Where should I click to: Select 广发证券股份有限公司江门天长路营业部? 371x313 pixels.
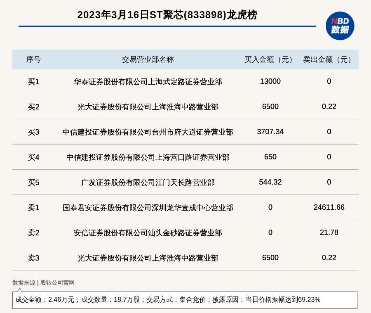pos(148,183)
